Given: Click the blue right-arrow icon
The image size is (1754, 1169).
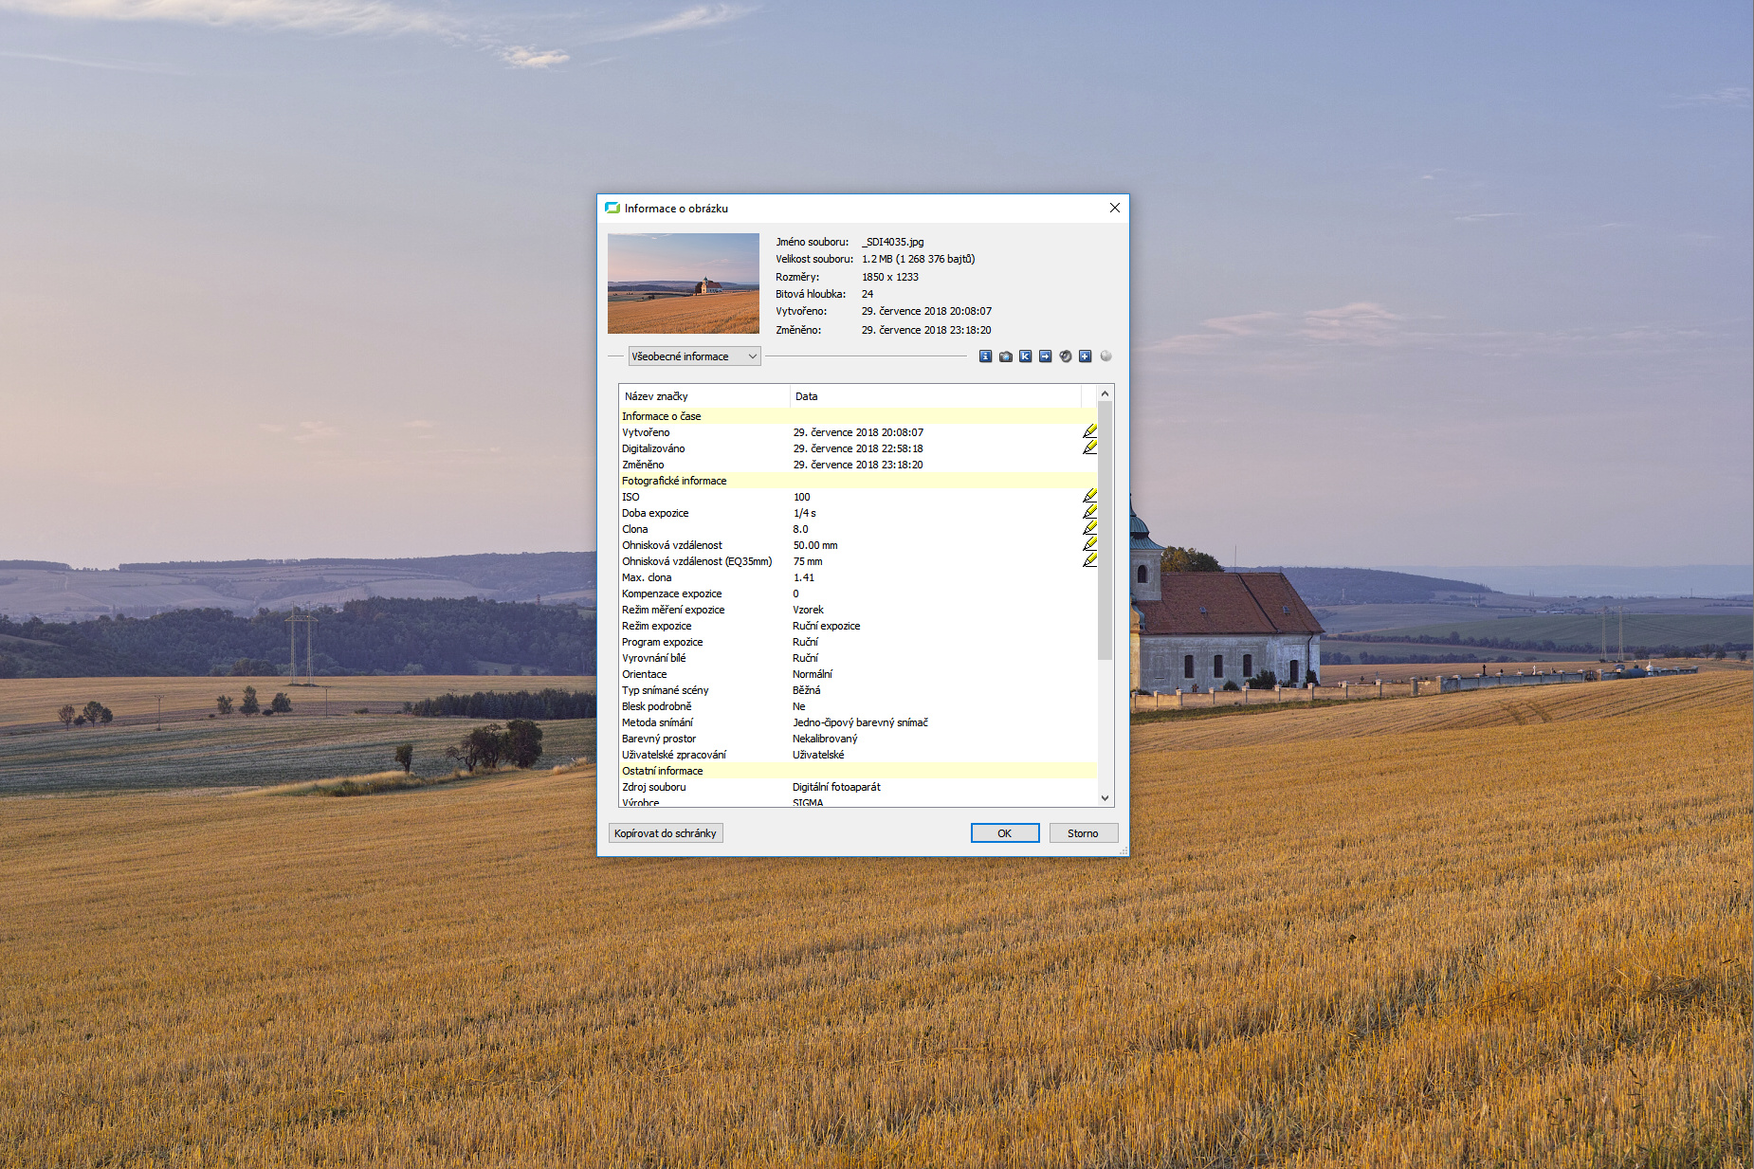Looking at the screenshot, I should click(x=1045, y=356).
